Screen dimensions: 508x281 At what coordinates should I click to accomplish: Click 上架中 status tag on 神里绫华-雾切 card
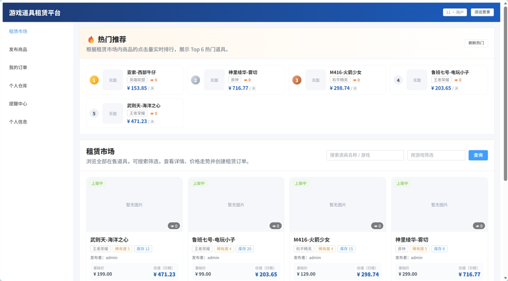point(402,183)
